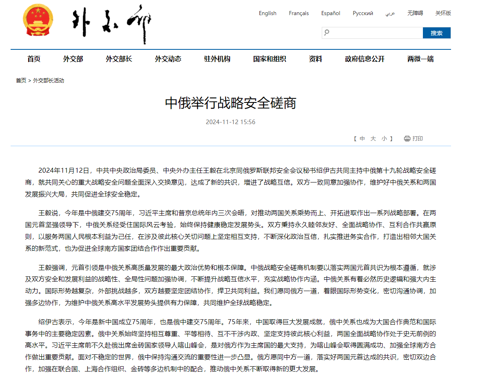Open the 外交动态 menu item
This screenshot has width=491, height=376.
[x=168, y=59]
